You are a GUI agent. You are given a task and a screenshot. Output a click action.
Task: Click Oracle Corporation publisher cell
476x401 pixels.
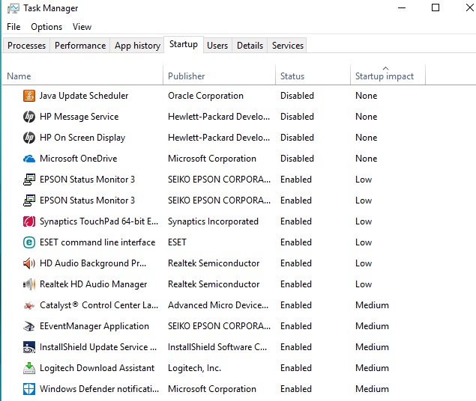(x=205, y=96)
